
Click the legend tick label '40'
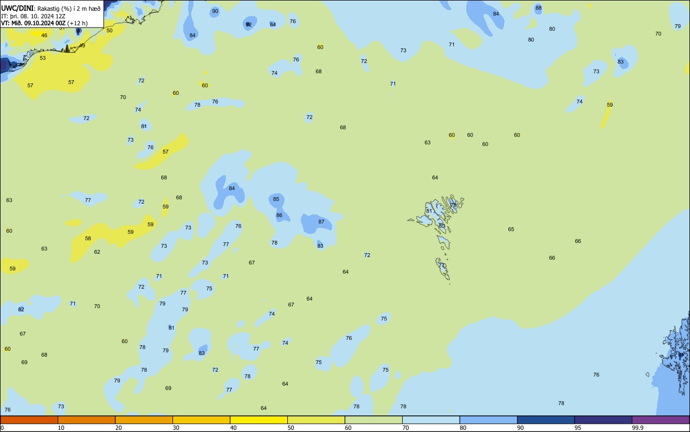[x=233, y=428]
